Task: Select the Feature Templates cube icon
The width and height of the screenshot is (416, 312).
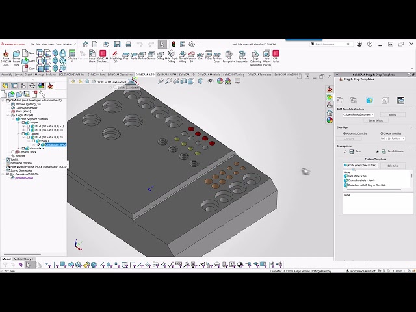Action: coord(369,100)
